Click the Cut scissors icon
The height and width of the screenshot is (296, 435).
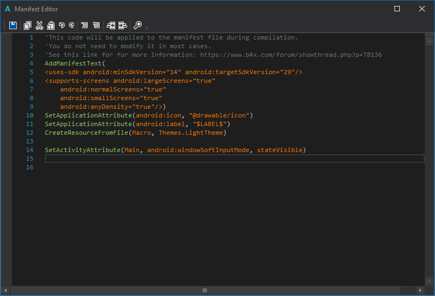pos(39,25)
